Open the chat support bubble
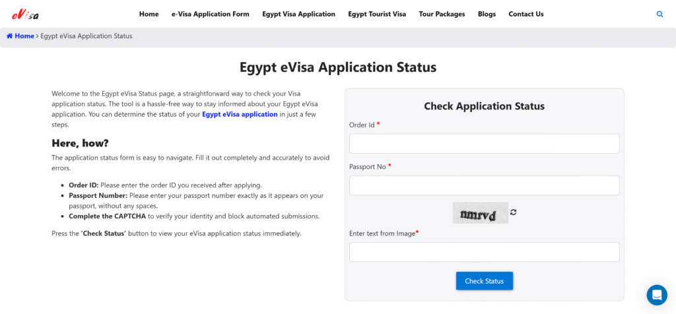Screen dimensions: 676x314 click(x=657, y=295)
